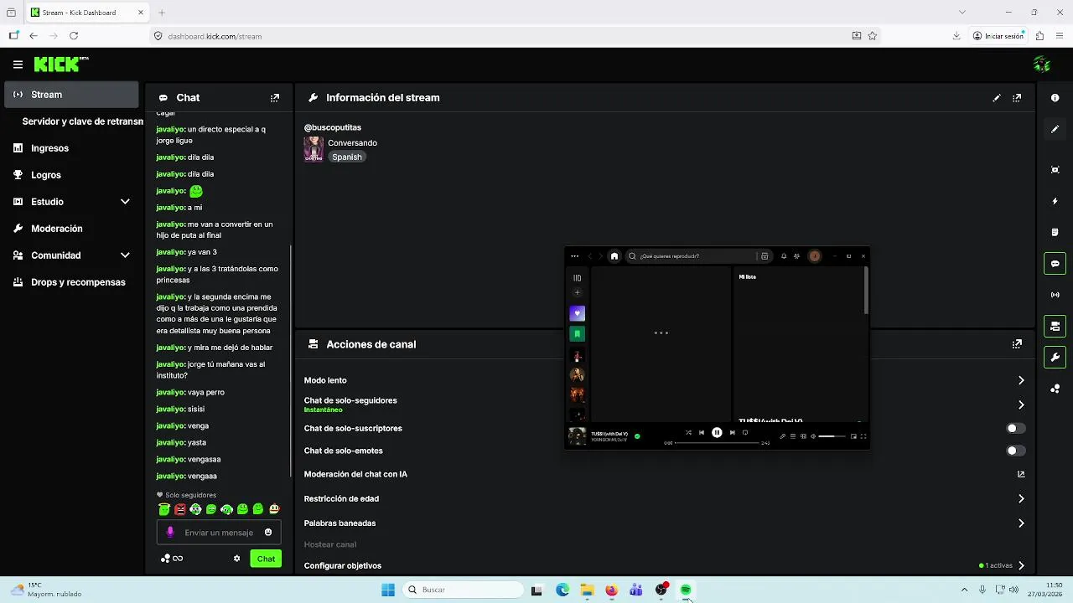This screenshot has height=603, width=1073.
Task: Click Iniciar sesión in browser toolbar
Action: tap(998, 36)
